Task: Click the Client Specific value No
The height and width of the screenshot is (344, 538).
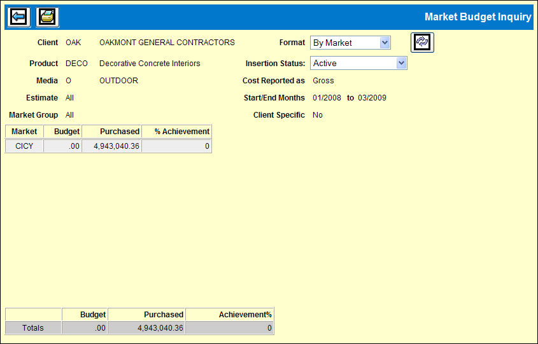Action: 318,115
